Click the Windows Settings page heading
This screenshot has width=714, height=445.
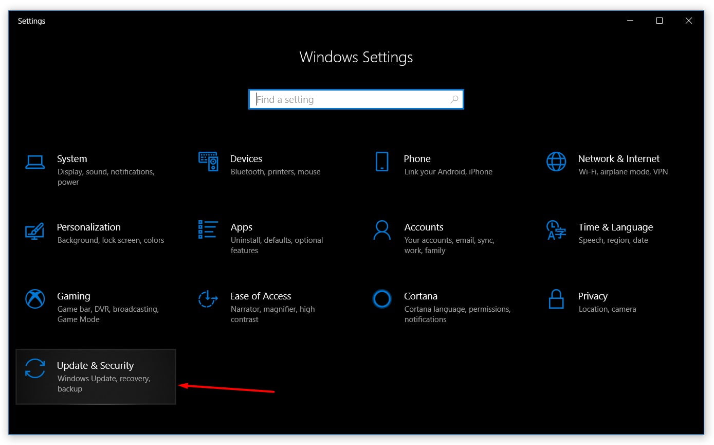click(x=356, y=57)
